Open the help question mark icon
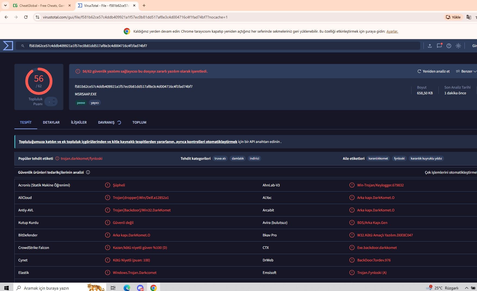Screen dimensions: 477x291 [449, 46]
